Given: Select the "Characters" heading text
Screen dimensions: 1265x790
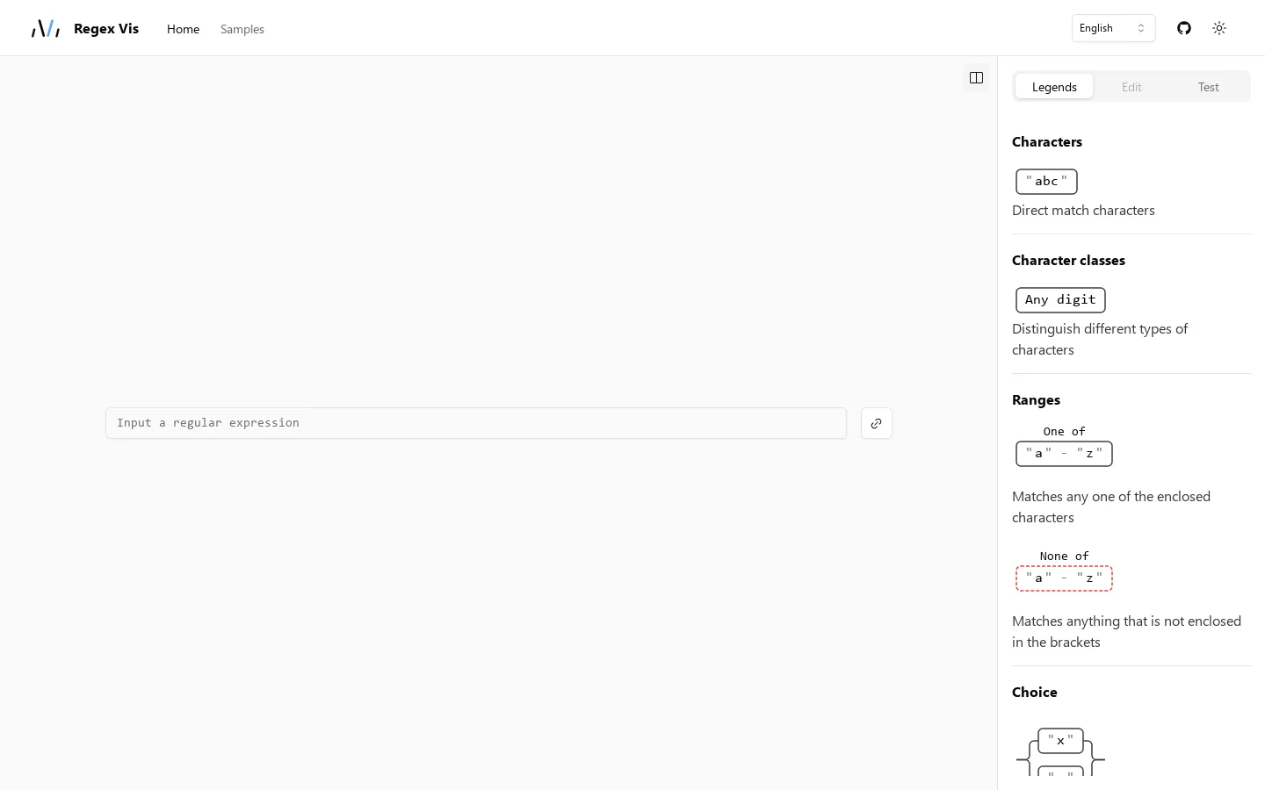Looking at the screenshot, I should coord(1047,142).
